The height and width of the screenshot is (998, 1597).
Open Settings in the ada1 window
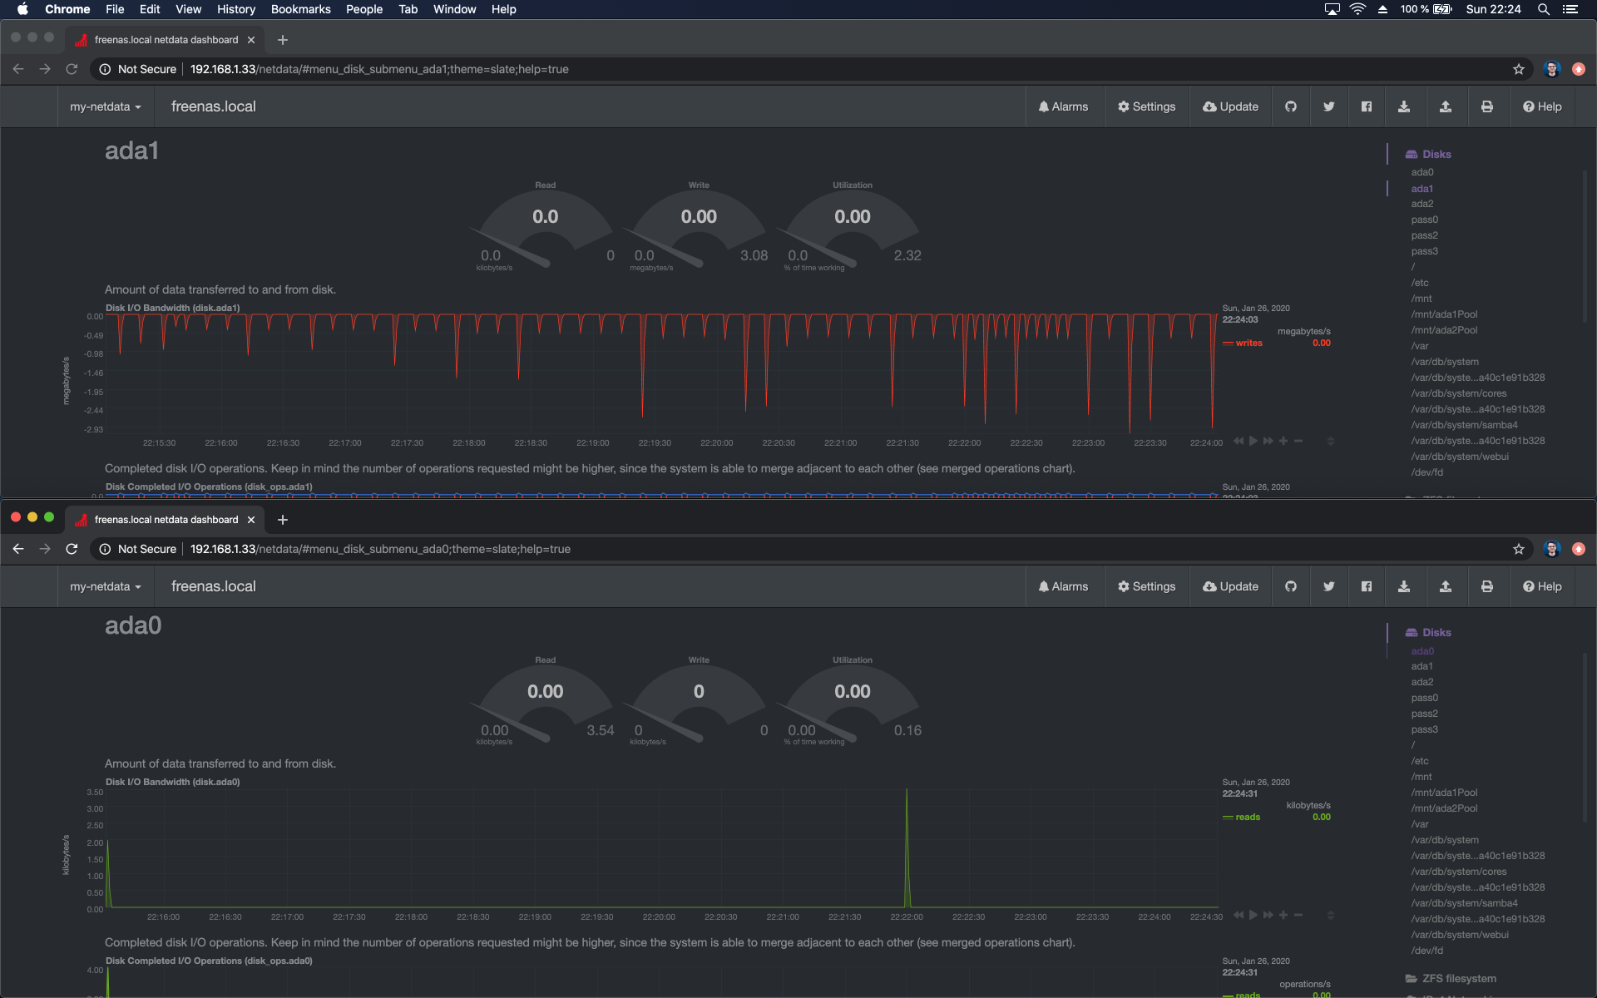click(1146, 106)
